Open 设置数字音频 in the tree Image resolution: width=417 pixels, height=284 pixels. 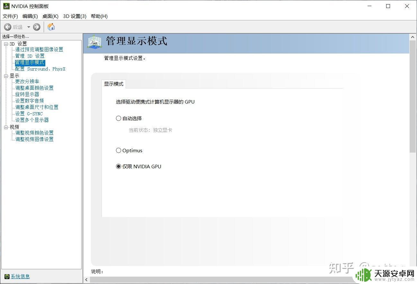30,101
